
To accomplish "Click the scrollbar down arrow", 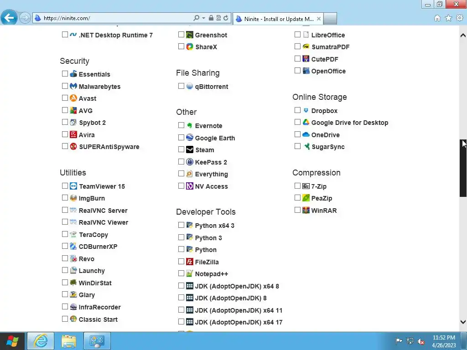I will (463, 322).
